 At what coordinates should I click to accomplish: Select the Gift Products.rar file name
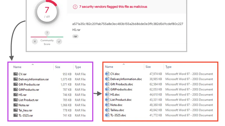29,84
